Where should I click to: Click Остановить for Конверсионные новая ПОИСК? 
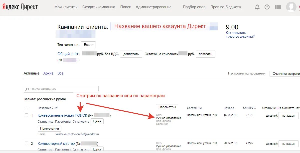[x=81, y=122]
